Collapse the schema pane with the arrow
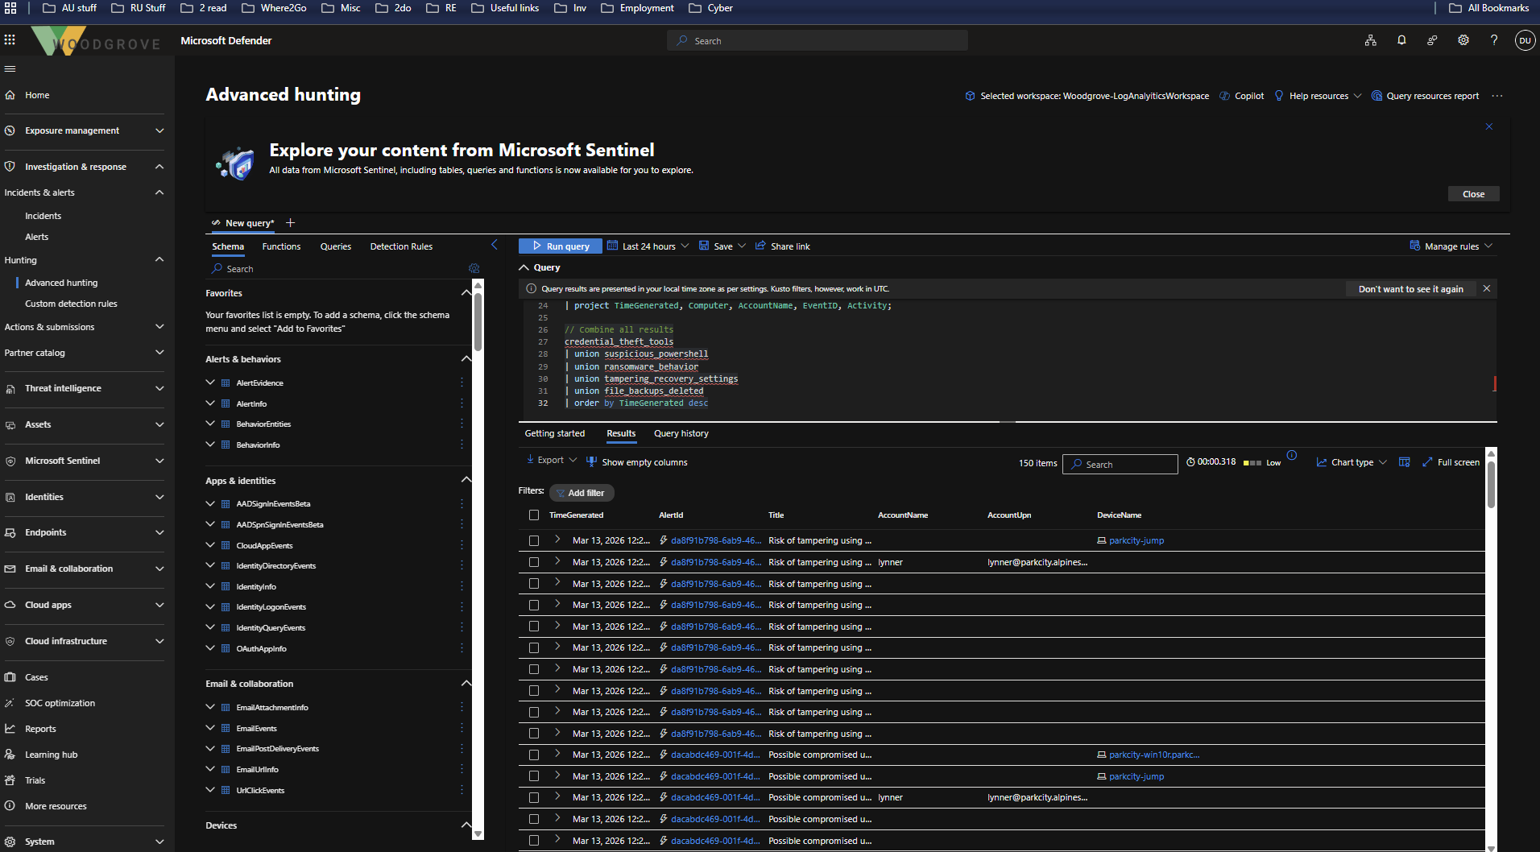This screenshot has width=1540, height=852. pyautogui.click(x=495, y=245)
